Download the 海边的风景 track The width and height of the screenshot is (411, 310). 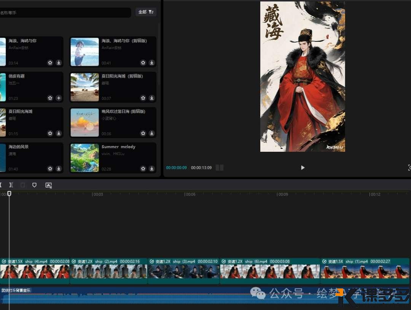click(59, 169)
